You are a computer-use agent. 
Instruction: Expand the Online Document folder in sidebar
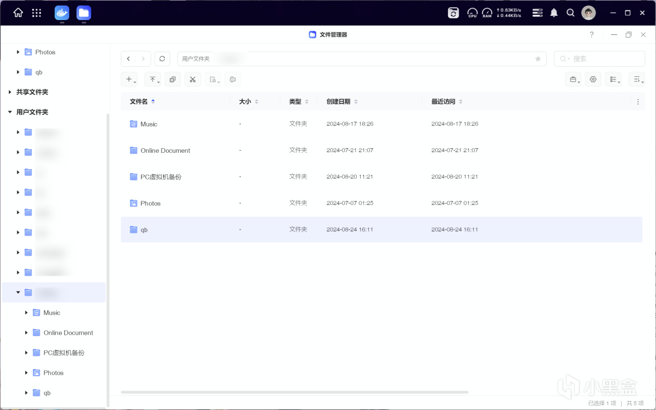[27, 333]
